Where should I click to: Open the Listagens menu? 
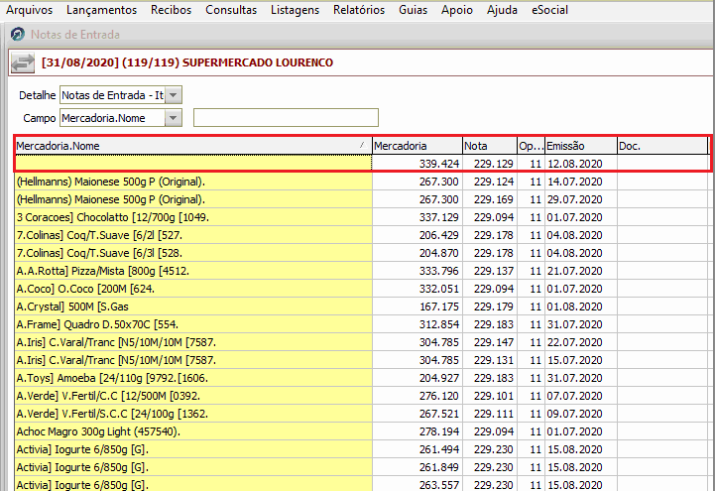296,10
